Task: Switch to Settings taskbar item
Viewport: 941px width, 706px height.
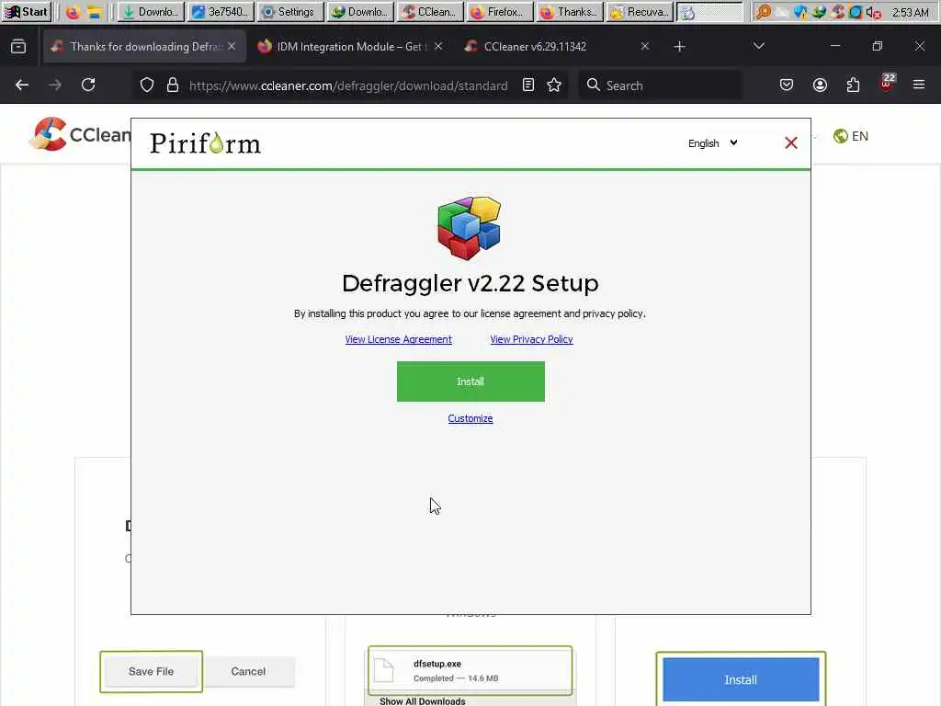Action: coord(290,12)
